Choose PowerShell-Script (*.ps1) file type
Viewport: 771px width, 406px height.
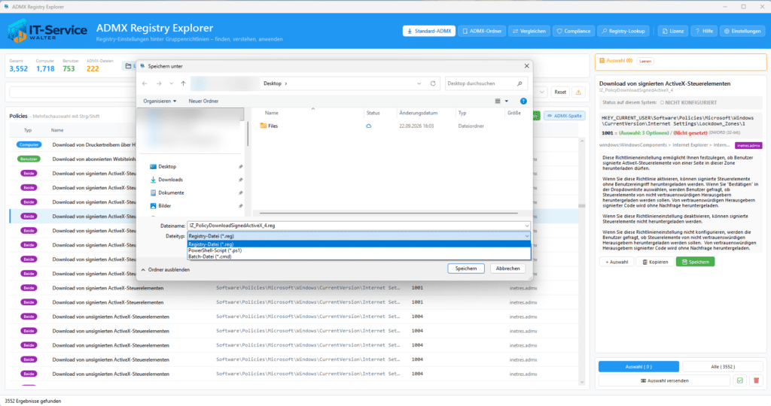(x=359, y=250)
